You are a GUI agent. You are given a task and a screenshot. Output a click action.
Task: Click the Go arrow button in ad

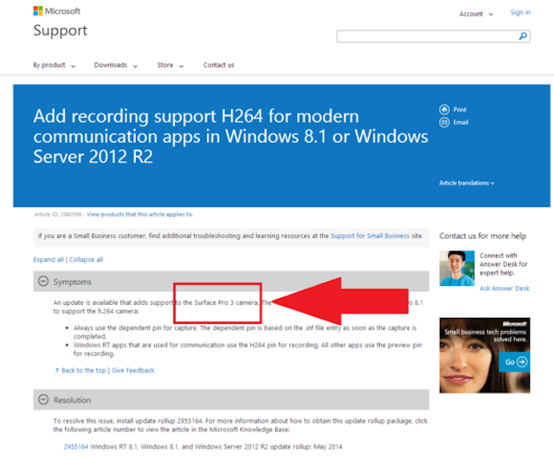(515, 361)
